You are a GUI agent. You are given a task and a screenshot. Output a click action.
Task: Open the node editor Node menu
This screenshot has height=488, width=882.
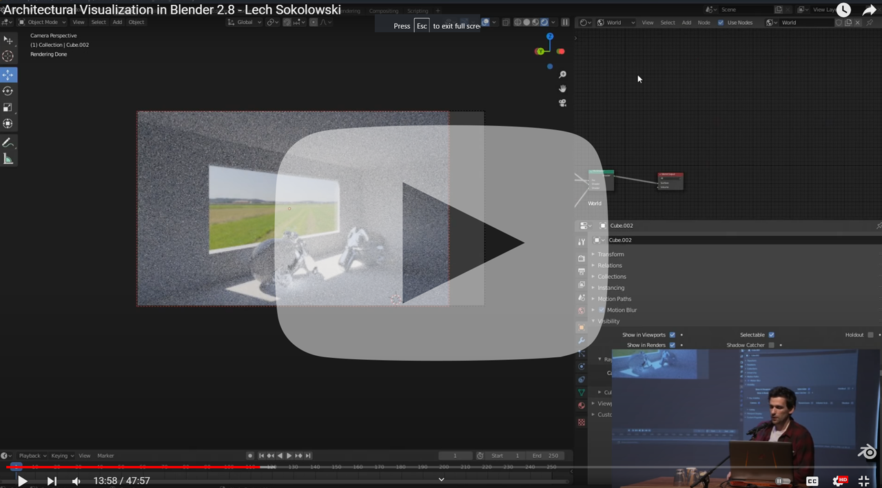pos(704,22)
